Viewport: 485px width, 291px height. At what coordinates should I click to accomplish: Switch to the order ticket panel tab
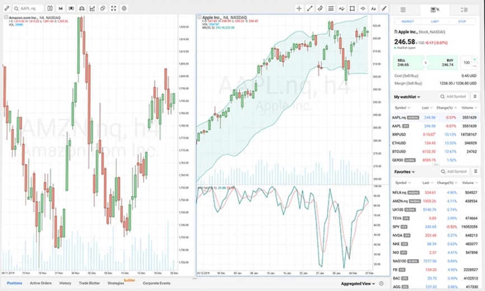pos(435,10)
